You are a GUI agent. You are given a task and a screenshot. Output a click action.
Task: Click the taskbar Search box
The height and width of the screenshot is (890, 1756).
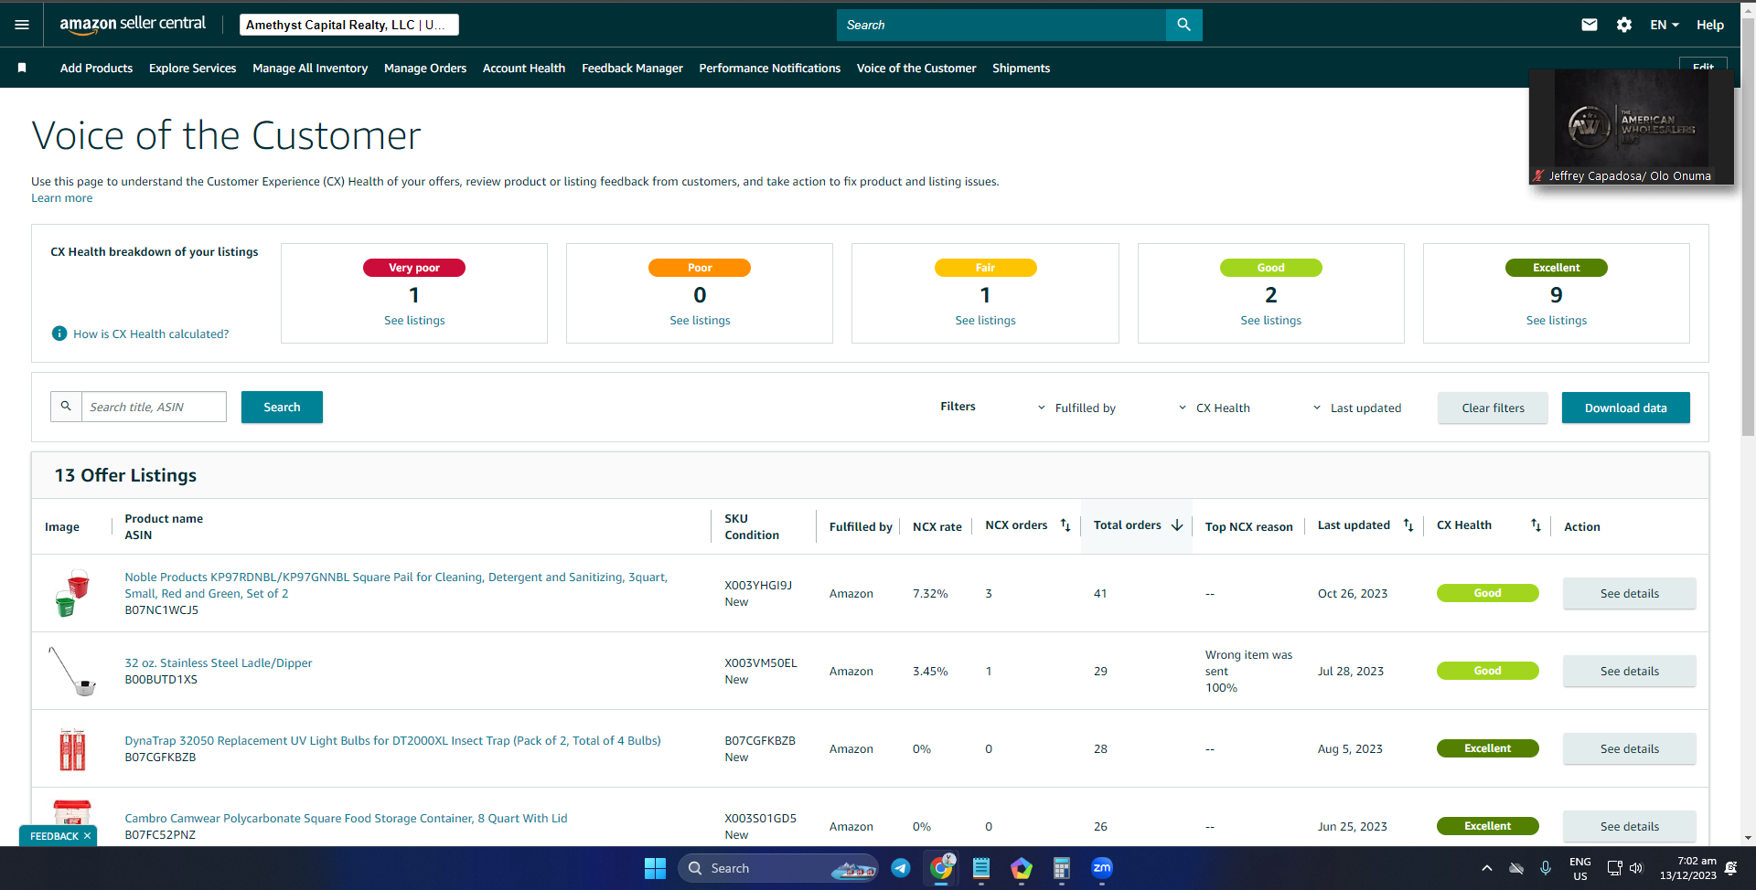click(x=777, y=868)
